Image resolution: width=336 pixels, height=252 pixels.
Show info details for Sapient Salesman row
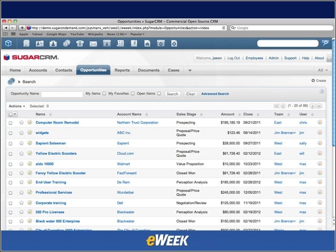[x=320, y=143]
